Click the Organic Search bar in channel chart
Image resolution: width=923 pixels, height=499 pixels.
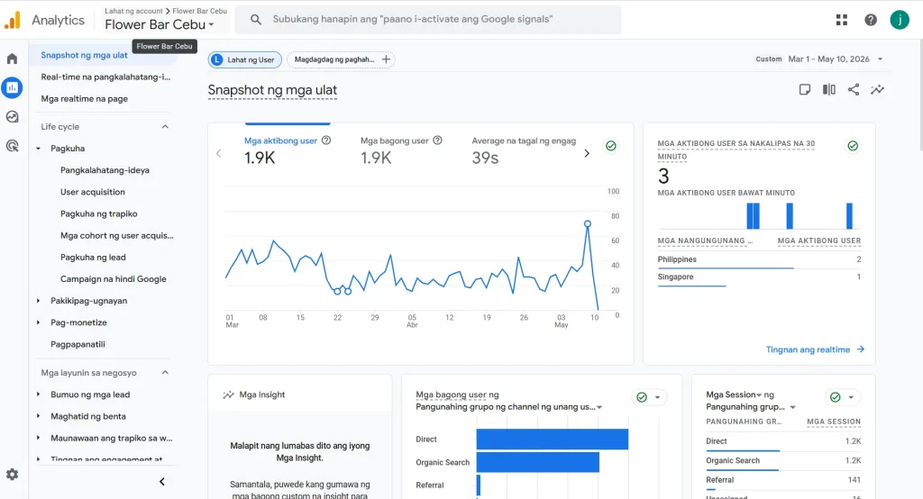537,462
